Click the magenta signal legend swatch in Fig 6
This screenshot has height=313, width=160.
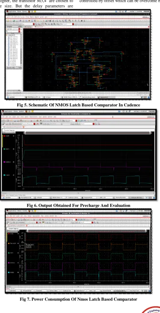tap(4, 162)
